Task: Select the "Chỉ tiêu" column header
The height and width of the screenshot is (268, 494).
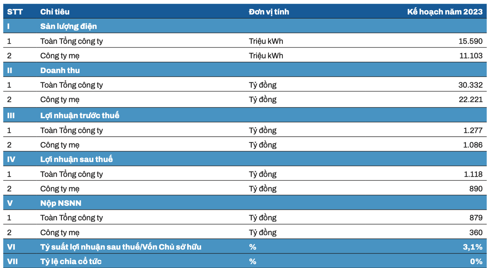Action: coord(55,12)
